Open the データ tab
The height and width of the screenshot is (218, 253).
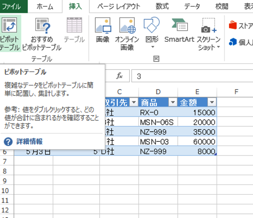click(x=192, y=6)
